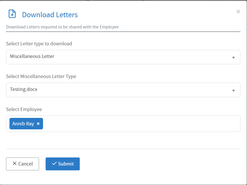Remove Annib Ray using the tag's x

pyautogui.click(x=38, y=124)
